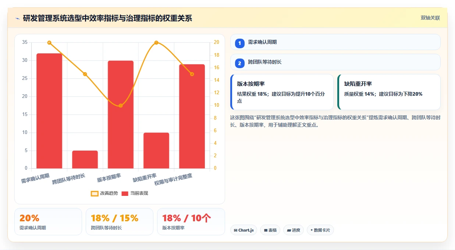Select the numbered item 1 需求确认周期
455x250 pixels.
pyautogui.click(x=335, y=42)
